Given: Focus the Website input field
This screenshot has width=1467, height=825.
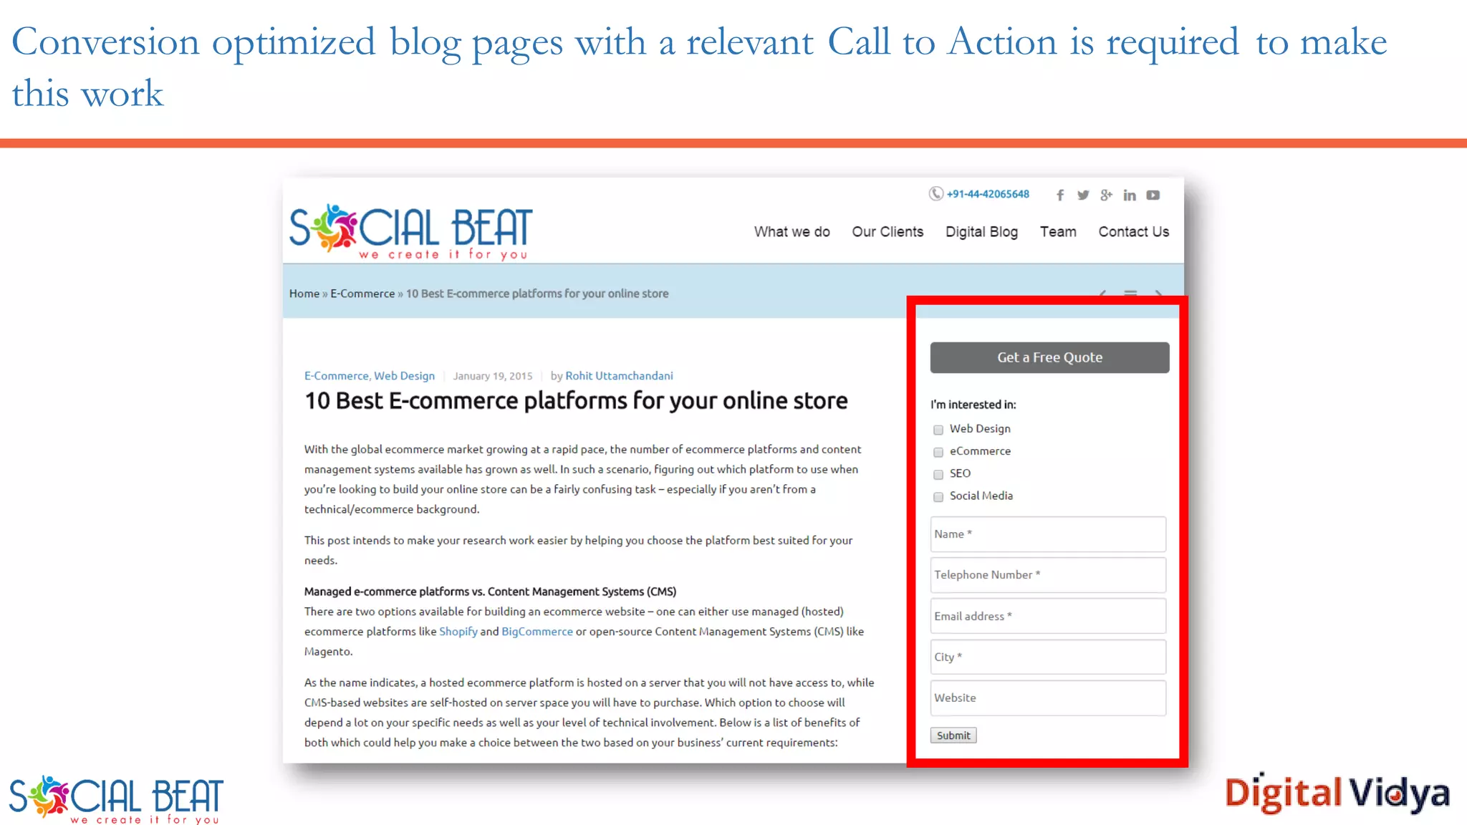Looking at the screenshot, I should tap(1048, 698).
